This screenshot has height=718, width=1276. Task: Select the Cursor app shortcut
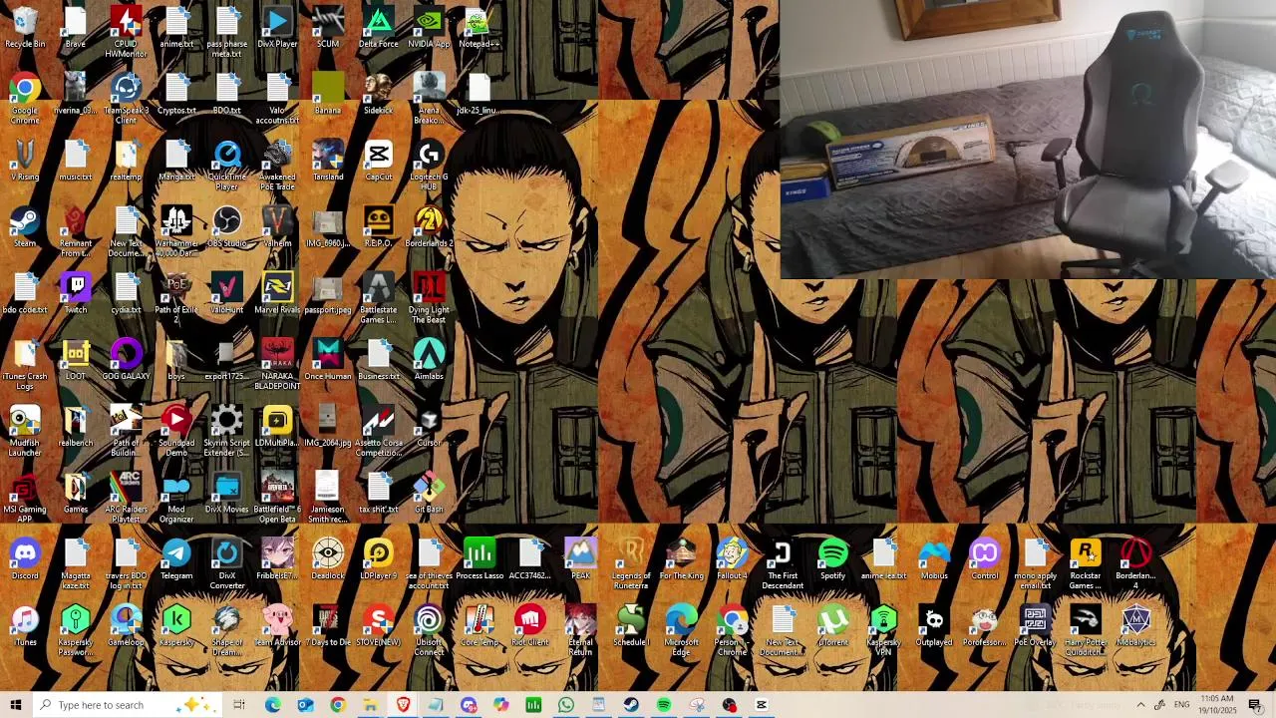point(429,427)
